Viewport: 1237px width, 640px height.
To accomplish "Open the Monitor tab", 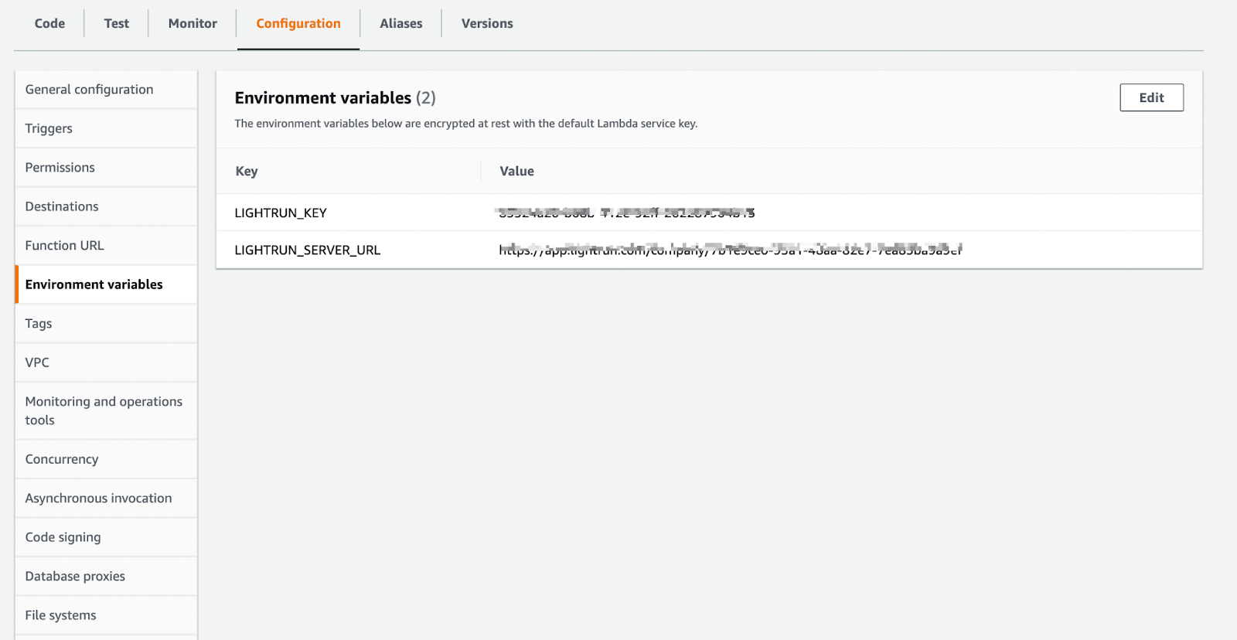I will click(x=193, y=23).
